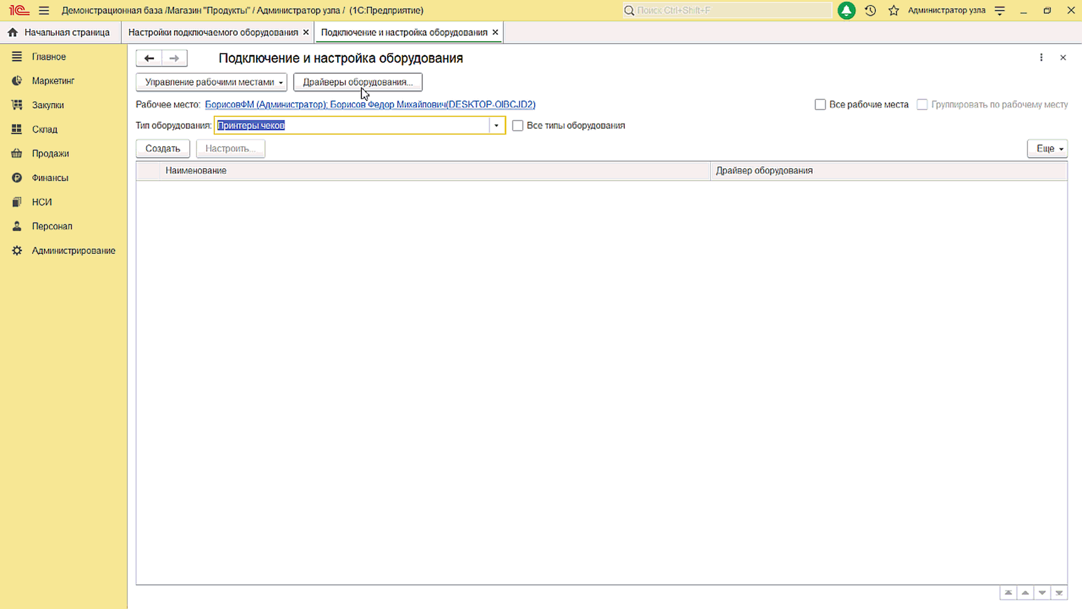
Task: Click the "Создать" button
Action: tap(162, 148)
